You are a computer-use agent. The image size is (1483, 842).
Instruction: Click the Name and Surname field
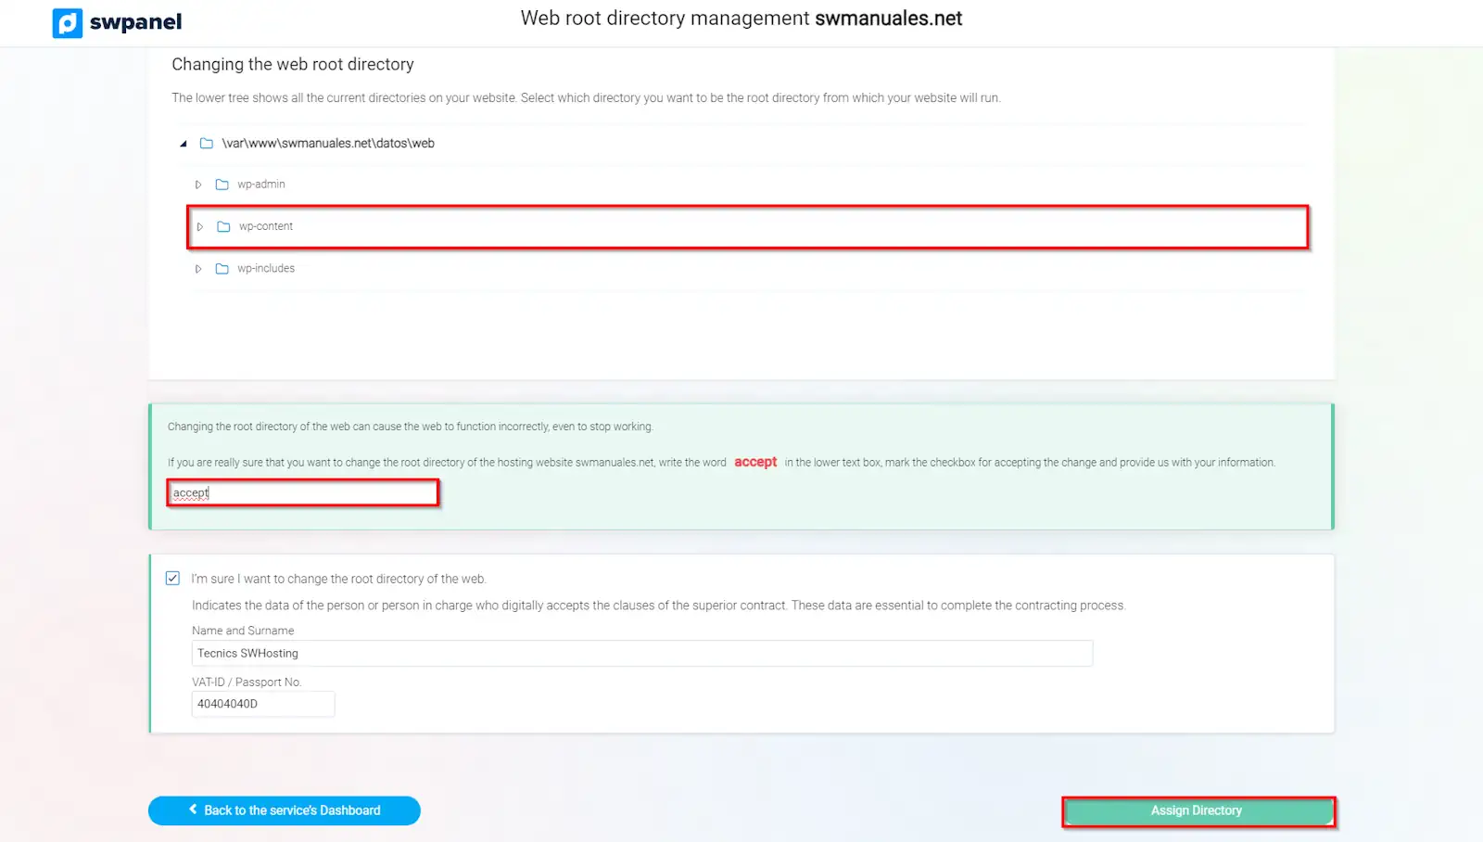tap(641, 654)
